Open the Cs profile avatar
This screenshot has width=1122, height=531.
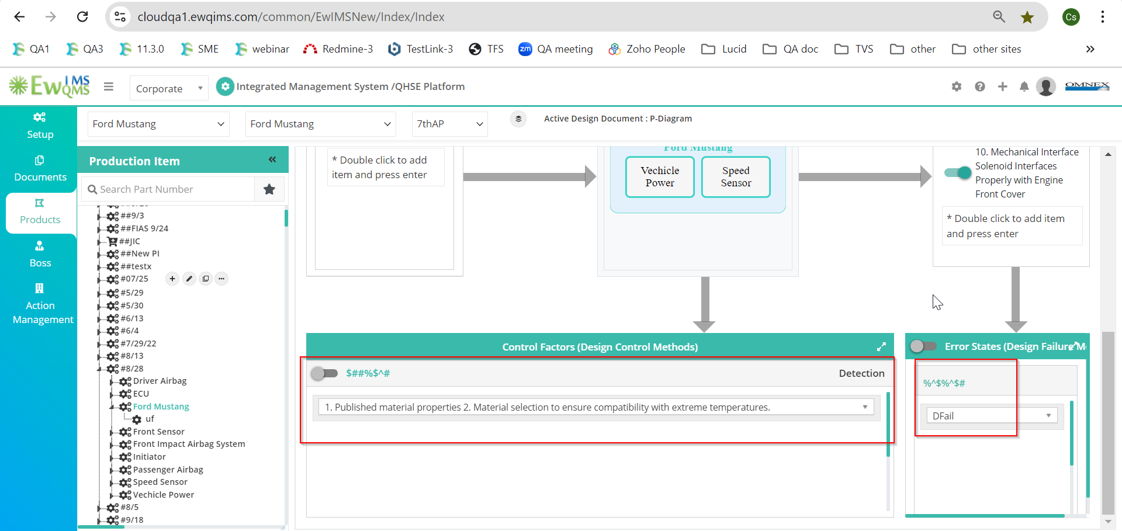click(1071, 17)
